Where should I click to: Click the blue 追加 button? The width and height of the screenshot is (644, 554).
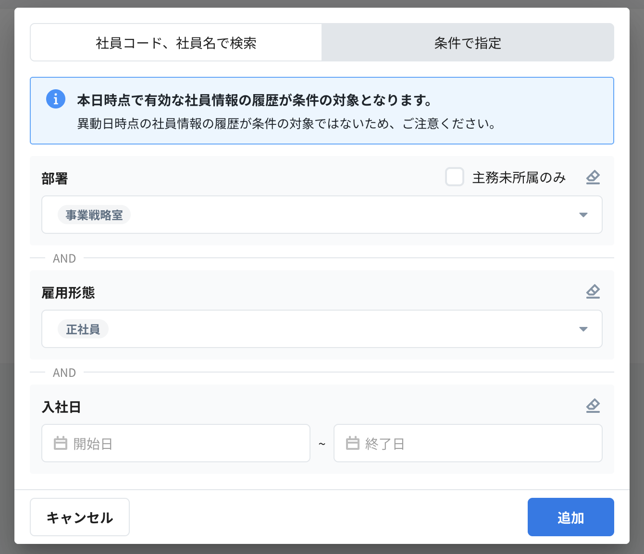coord(570,517)
